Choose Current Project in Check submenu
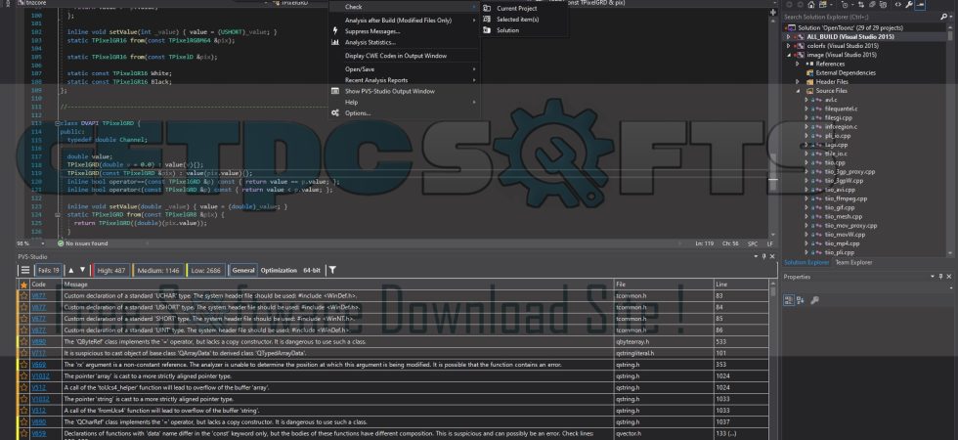 517,9
